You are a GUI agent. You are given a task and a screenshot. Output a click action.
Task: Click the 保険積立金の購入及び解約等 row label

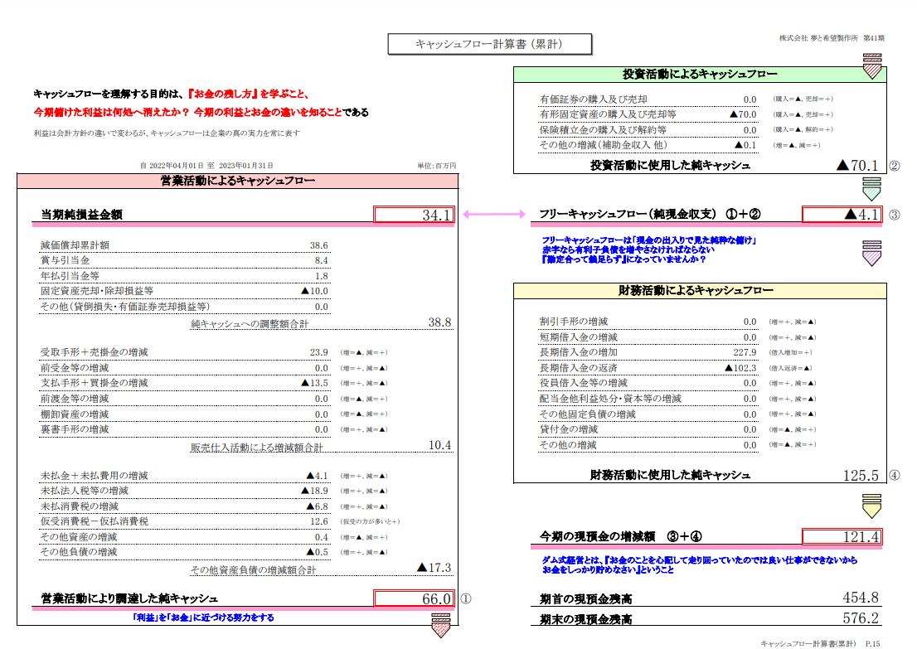click(603, 130)
